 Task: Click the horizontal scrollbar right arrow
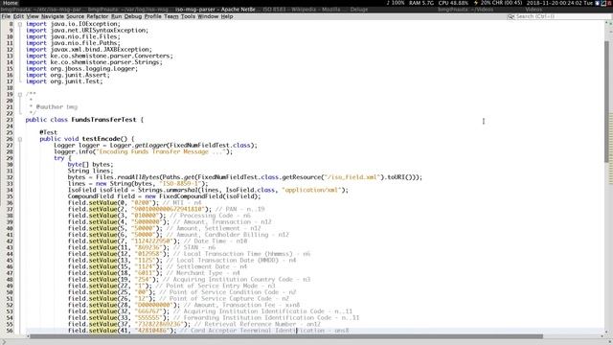point(602,336)
